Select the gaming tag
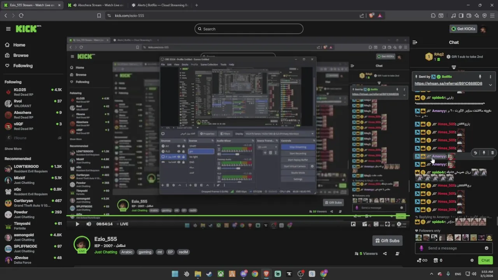Screen dimensions: 498x280 pos(145,252)
